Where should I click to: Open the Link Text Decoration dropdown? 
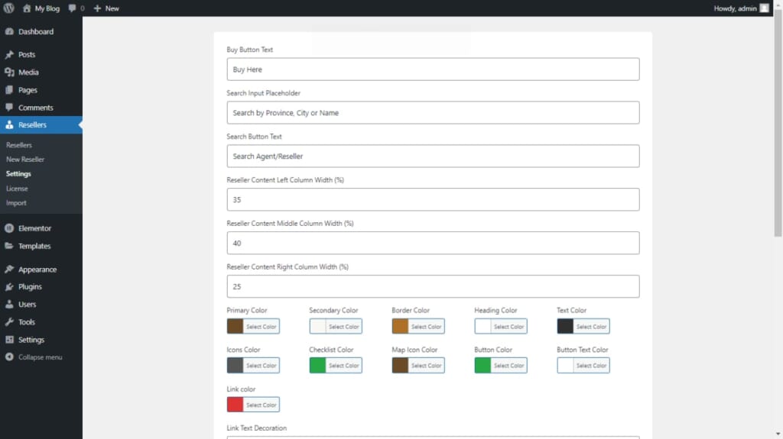(x=433, y=437)
